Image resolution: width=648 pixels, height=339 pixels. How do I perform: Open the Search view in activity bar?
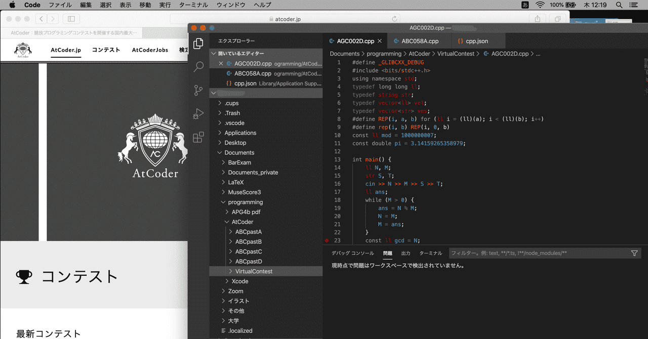[198, 67]
